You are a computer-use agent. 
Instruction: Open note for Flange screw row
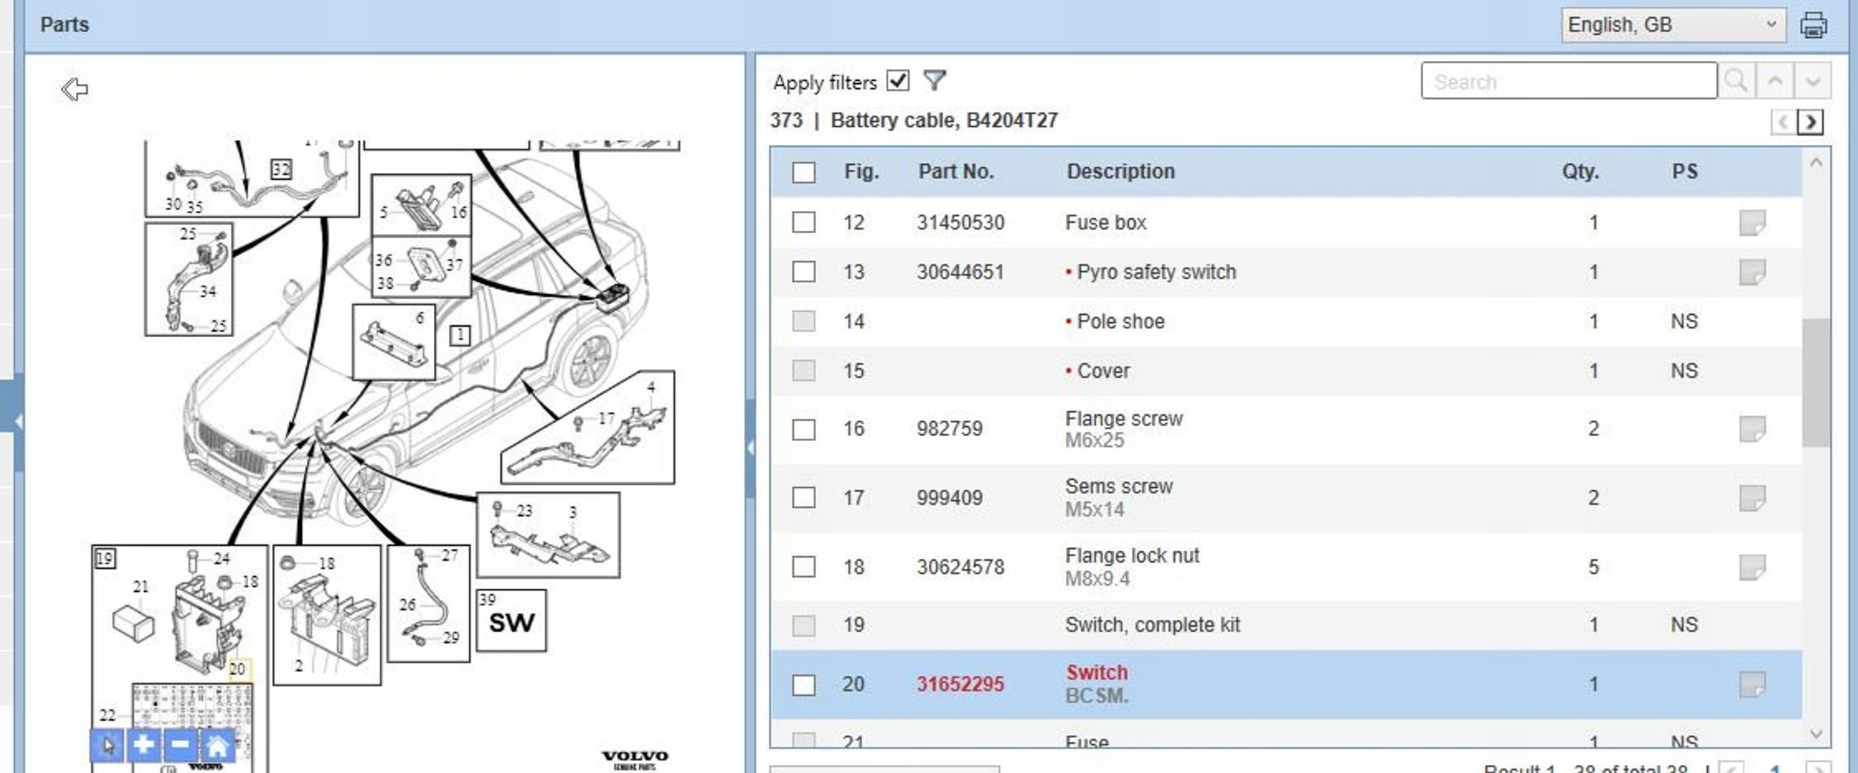(x=1752, y=429)
